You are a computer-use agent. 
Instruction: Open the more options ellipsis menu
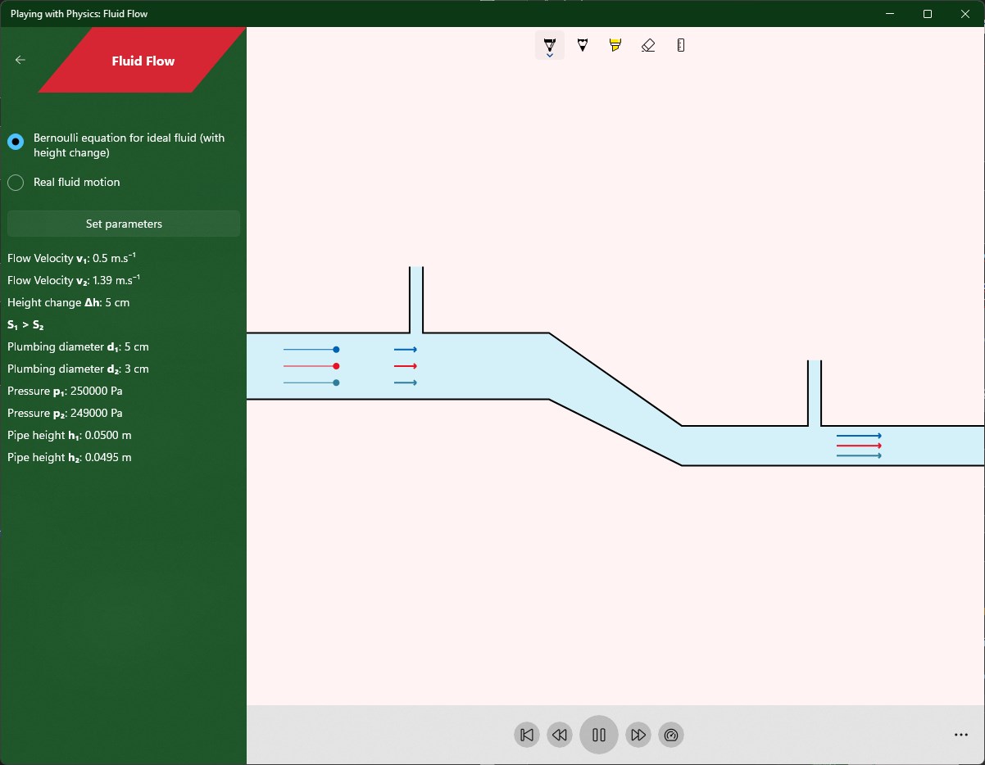pyautogui.click(x=961, y=735)
